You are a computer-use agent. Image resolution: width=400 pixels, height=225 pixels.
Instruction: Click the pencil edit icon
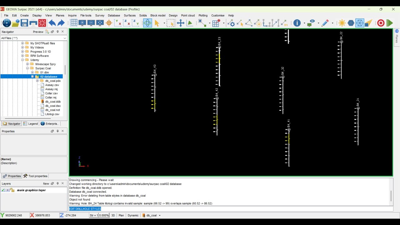tap(325, 23)
